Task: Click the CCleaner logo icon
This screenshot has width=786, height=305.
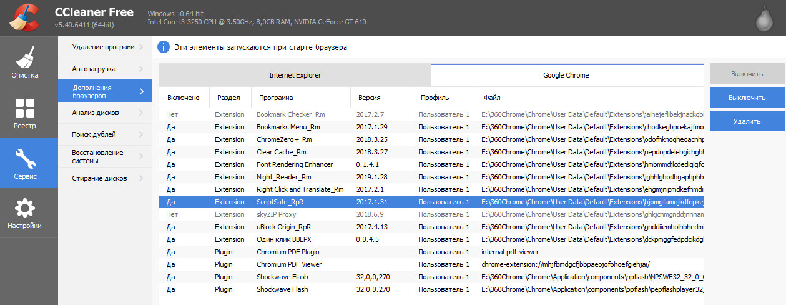Action: (25, 17)
